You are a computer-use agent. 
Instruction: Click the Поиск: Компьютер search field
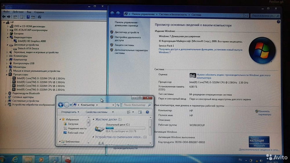[x=137, y=105]
